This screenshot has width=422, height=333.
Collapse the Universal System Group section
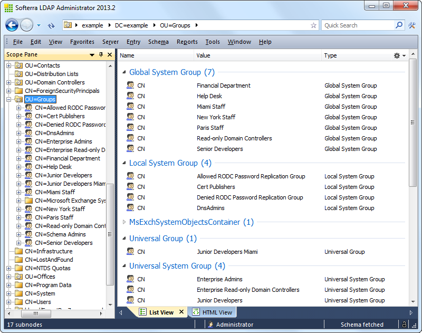(x=124, y=265)
